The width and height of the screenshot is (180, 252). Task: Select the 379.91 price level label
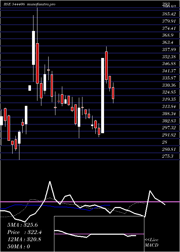(x=169, y=21)
